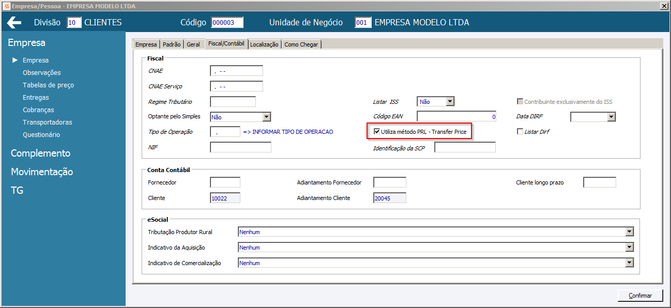Viewport: 671px width, 308px height.
Task: Toggle Utiliza método PRL - Transfer Price checkbox
Action: [377, 132]
